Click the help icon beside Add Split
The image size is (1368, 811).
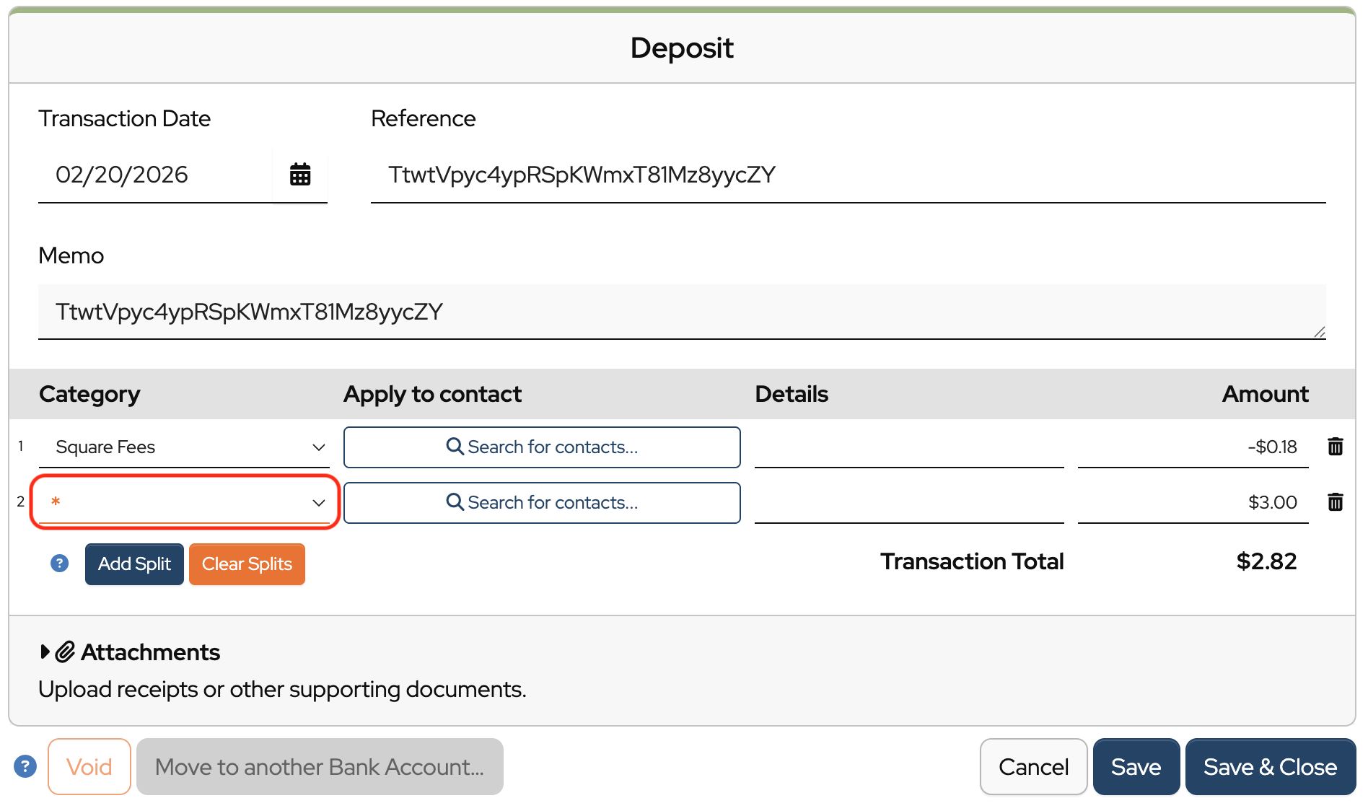pos(59,564)
